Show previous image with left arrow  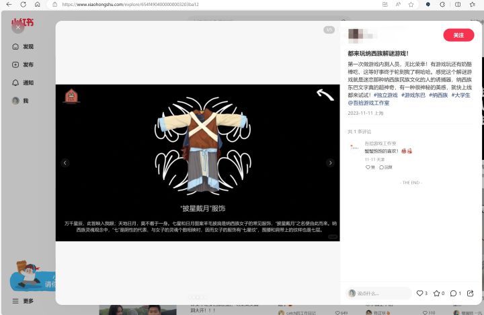click(x=65, y=163)
